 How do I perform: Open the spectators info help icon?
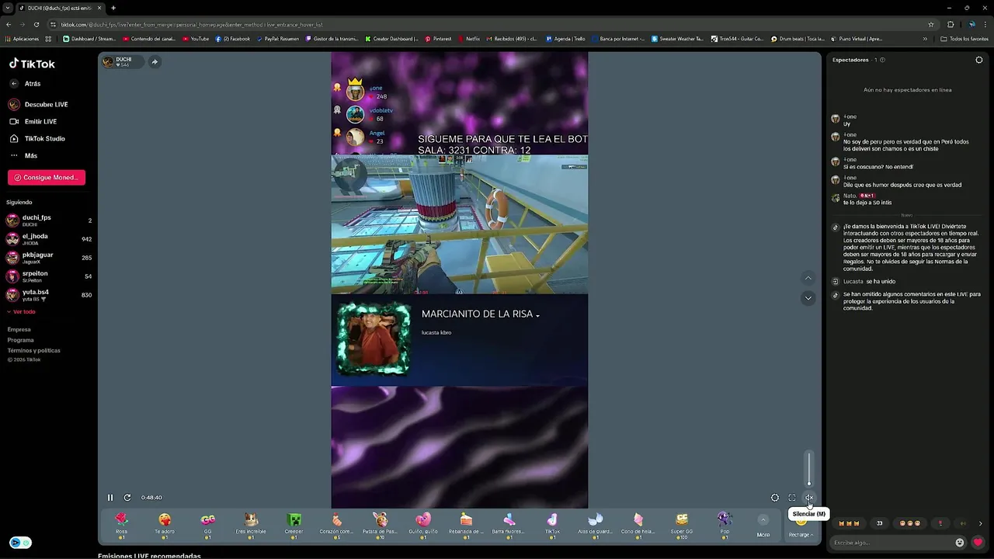point(882,60)
